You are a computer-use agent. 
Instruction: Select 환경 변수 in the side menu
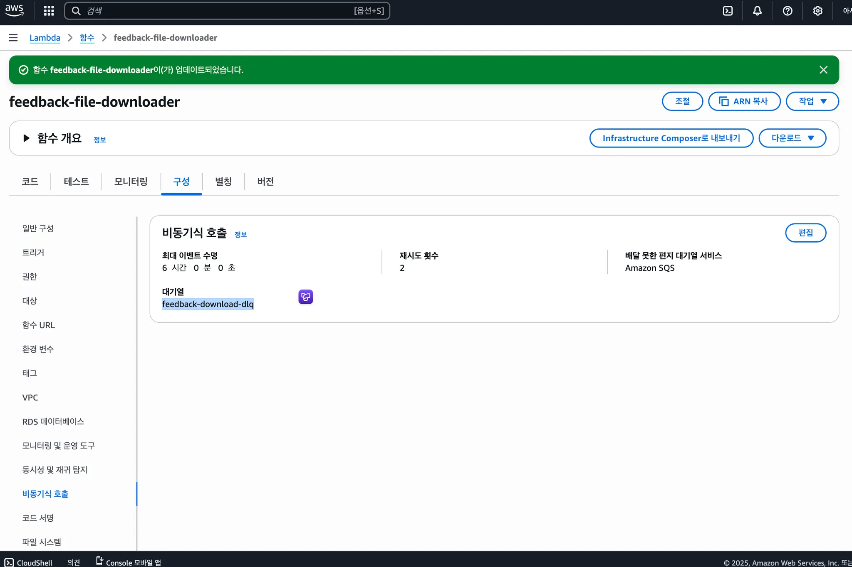point(38,349)
